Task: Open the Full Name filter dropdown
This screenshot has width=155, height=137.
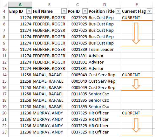Action: 64,11
